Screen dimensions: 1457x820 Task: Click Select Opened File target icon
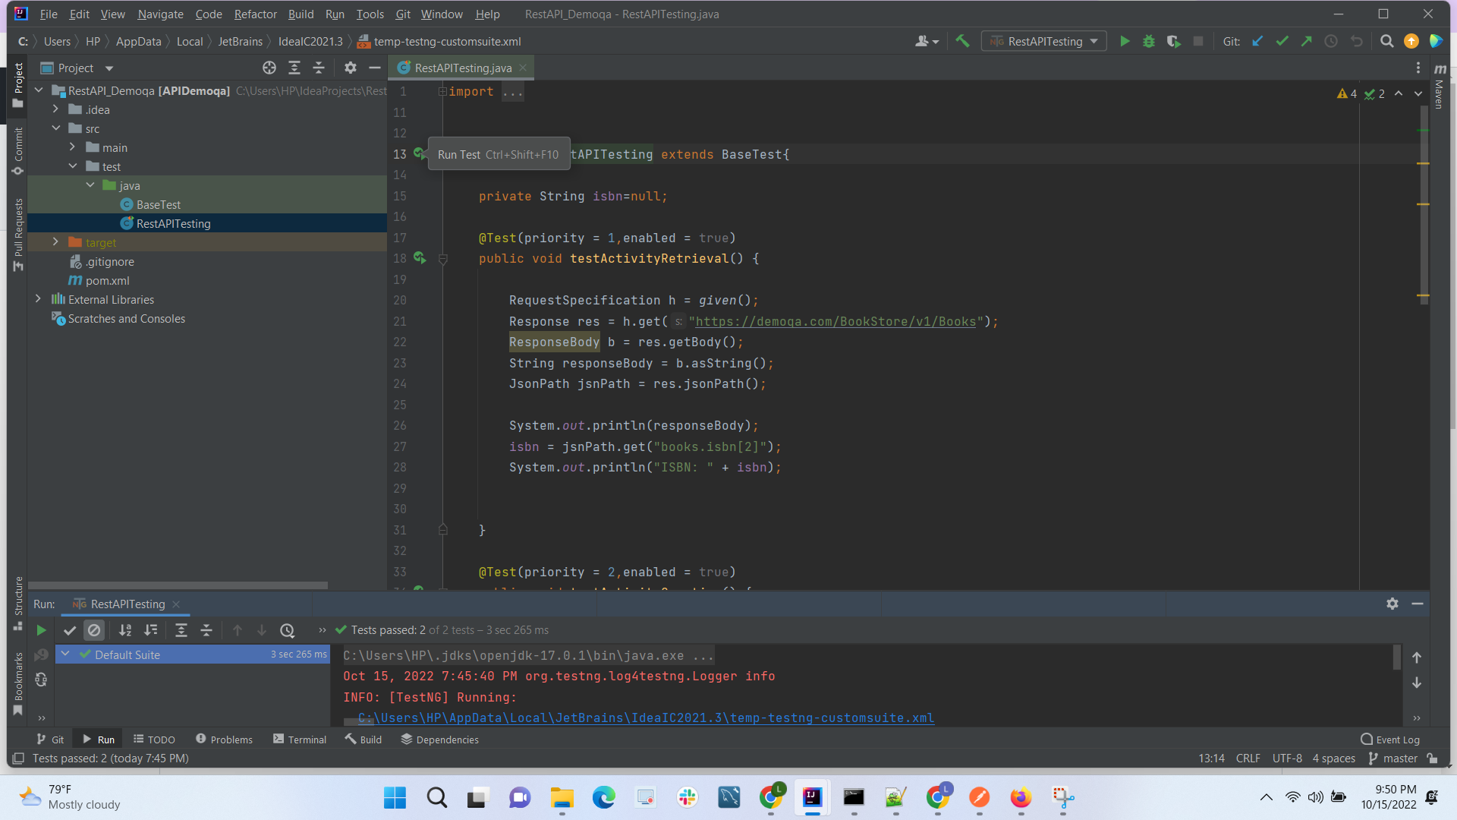(269, 68)
